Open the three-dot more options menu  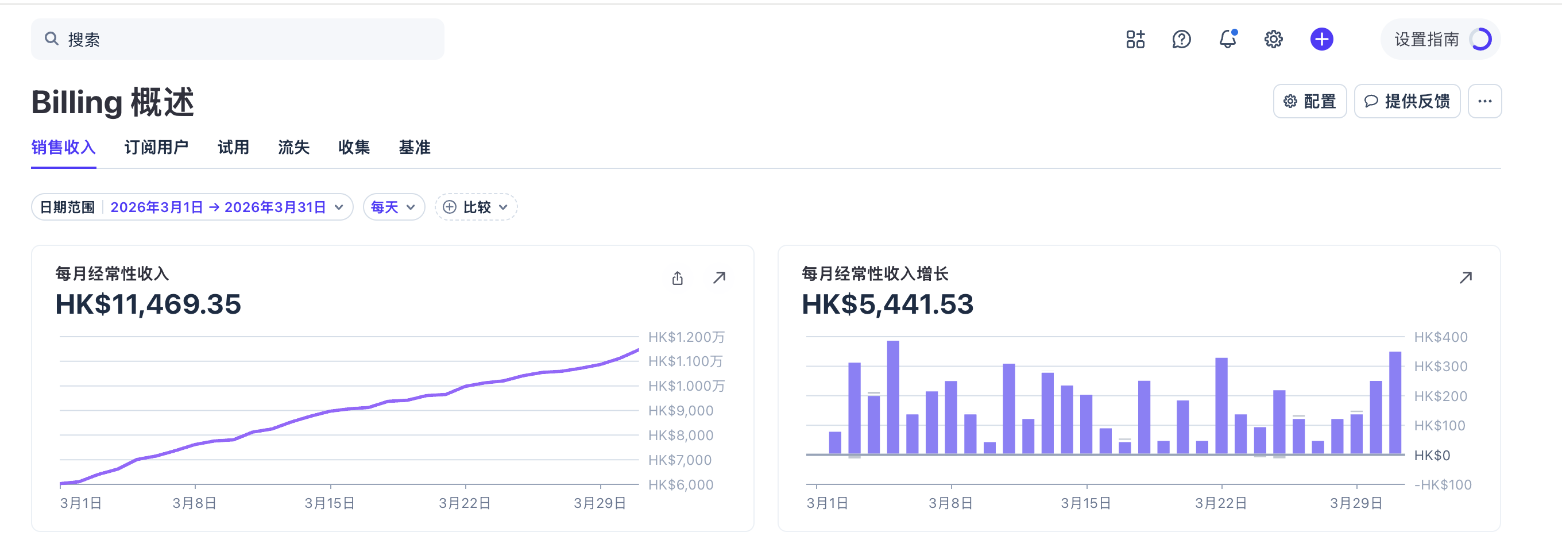pos(1484,101)
